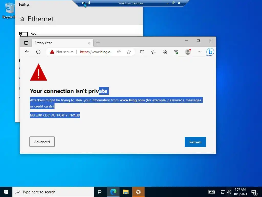Close the Privacy error tab

click(89, 43)
